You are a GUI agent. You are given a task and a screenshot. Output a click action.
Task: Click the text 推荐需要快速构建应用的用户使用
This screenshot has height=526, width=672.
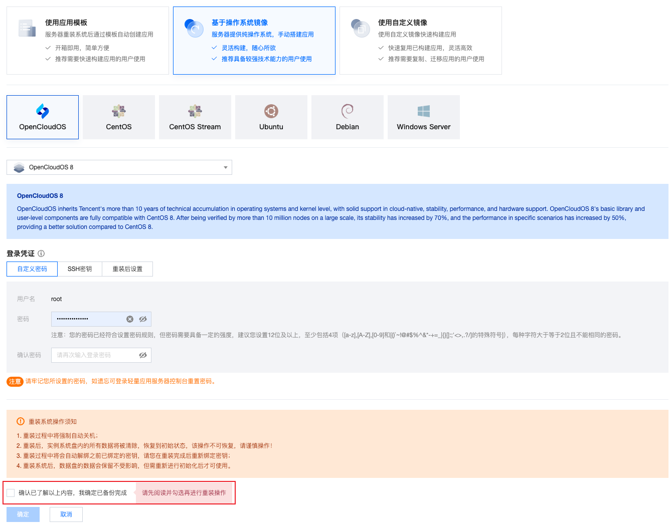coord(100,59)
